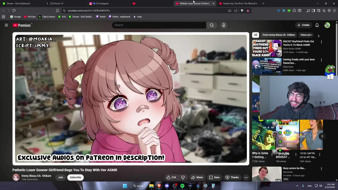Open the nutty bookmark
338x190 pixels.
click(x=138, y=17)
